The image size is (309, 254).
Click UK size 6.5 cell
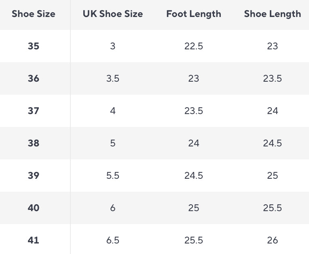tap(112, 240)
